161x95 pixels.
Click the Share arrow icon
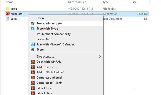coord(33,49)
